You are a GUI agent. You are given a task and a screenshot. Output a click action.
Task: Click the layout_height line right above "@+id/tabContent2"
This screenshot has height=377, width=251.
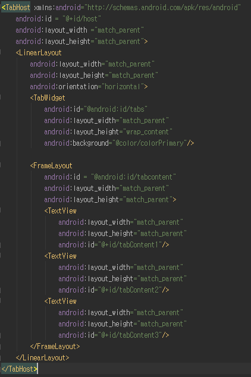[x=123, y=279]
